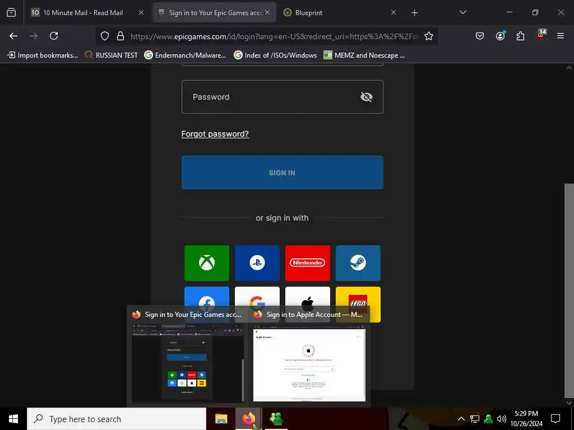Open Import bookmarks bookmark item

pos(43,55)
